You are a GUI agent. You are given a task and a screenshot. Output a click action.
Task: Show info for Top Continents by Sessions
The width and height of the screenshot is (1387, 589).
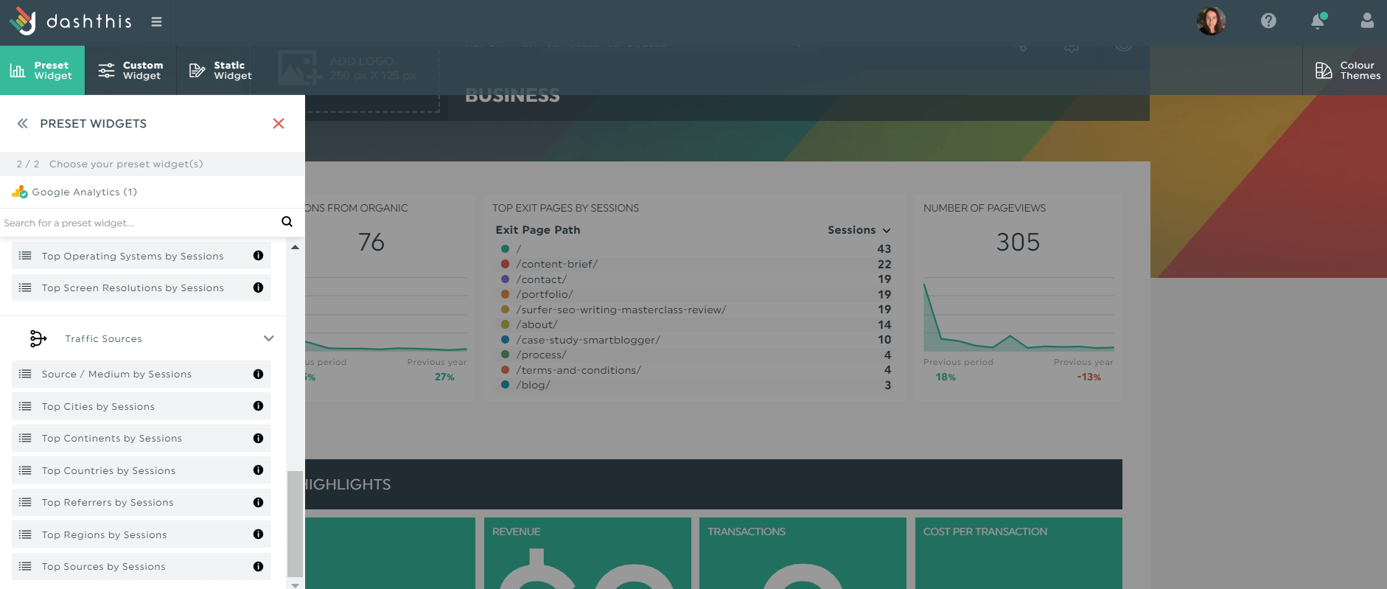tap(258, 438)
